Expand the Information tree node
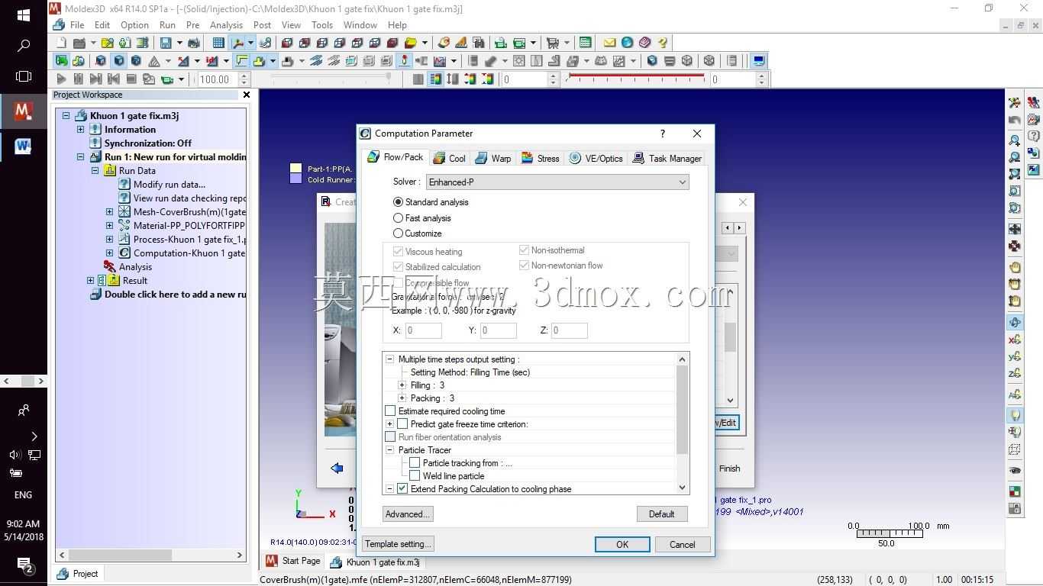The width and height of the screenshot is (1043, 586). [x=80, y=130]
